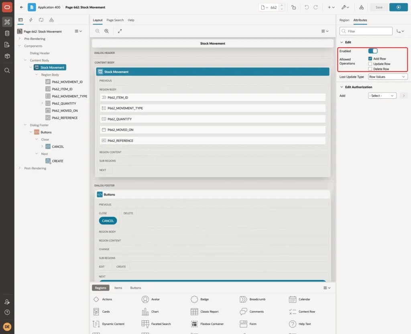
Task: Collapse the Edit section header
Action: (x=342, y=42)
